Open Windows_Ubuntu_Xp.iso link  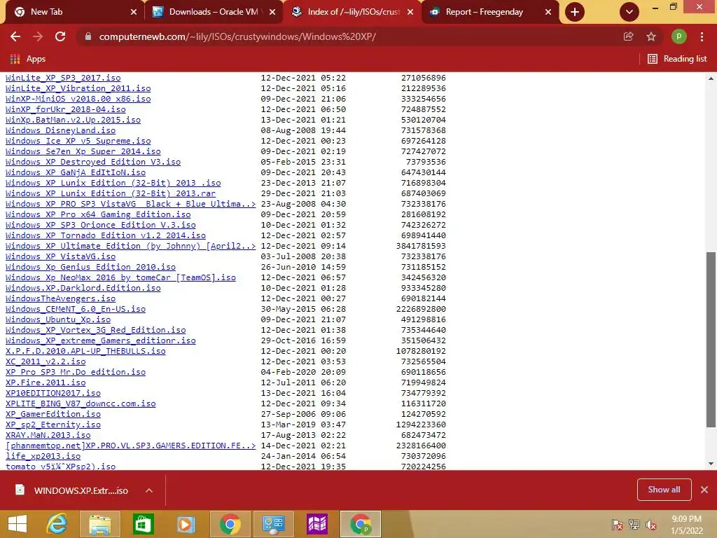[x=58, y=319]
